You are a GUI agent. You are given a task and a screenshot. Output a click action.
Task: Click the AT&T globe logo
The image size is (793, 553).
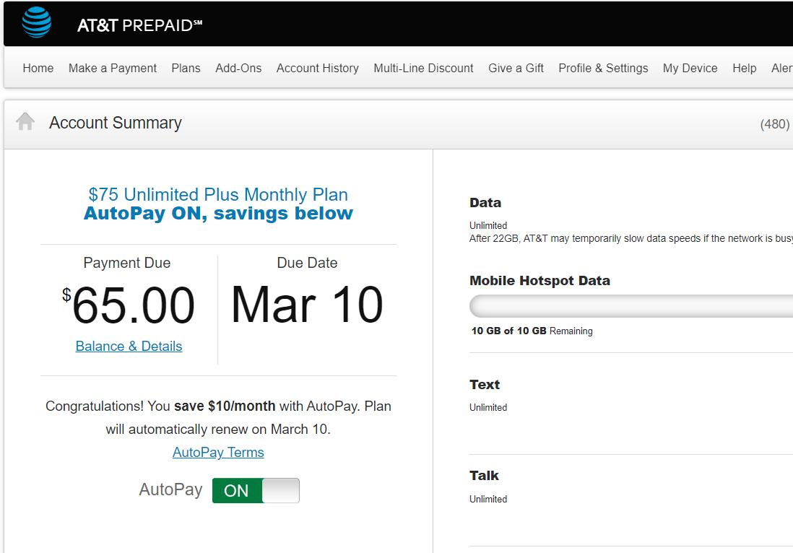(x=36, y=22)
